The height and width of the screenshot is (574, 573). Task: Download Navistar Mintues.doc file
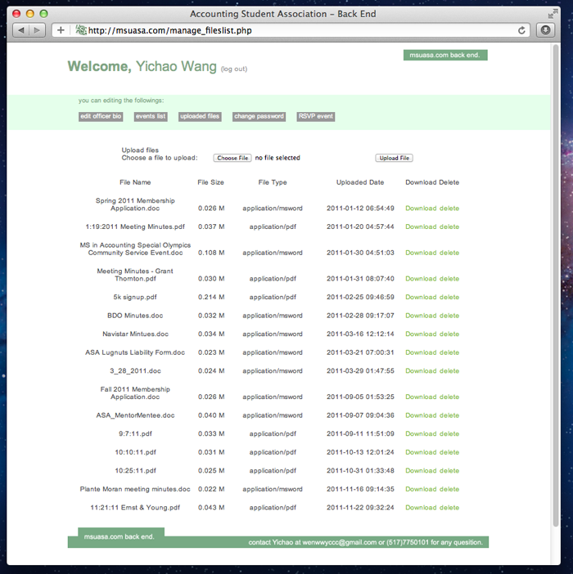(x=421, y=334)
